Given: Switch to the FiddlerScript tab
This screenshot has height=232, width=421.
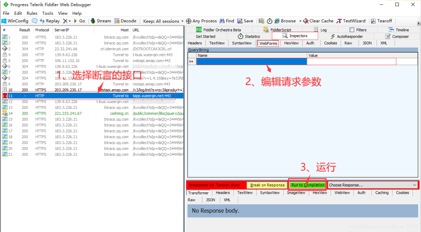Looking at the screenshot, I should coord(277,30).
